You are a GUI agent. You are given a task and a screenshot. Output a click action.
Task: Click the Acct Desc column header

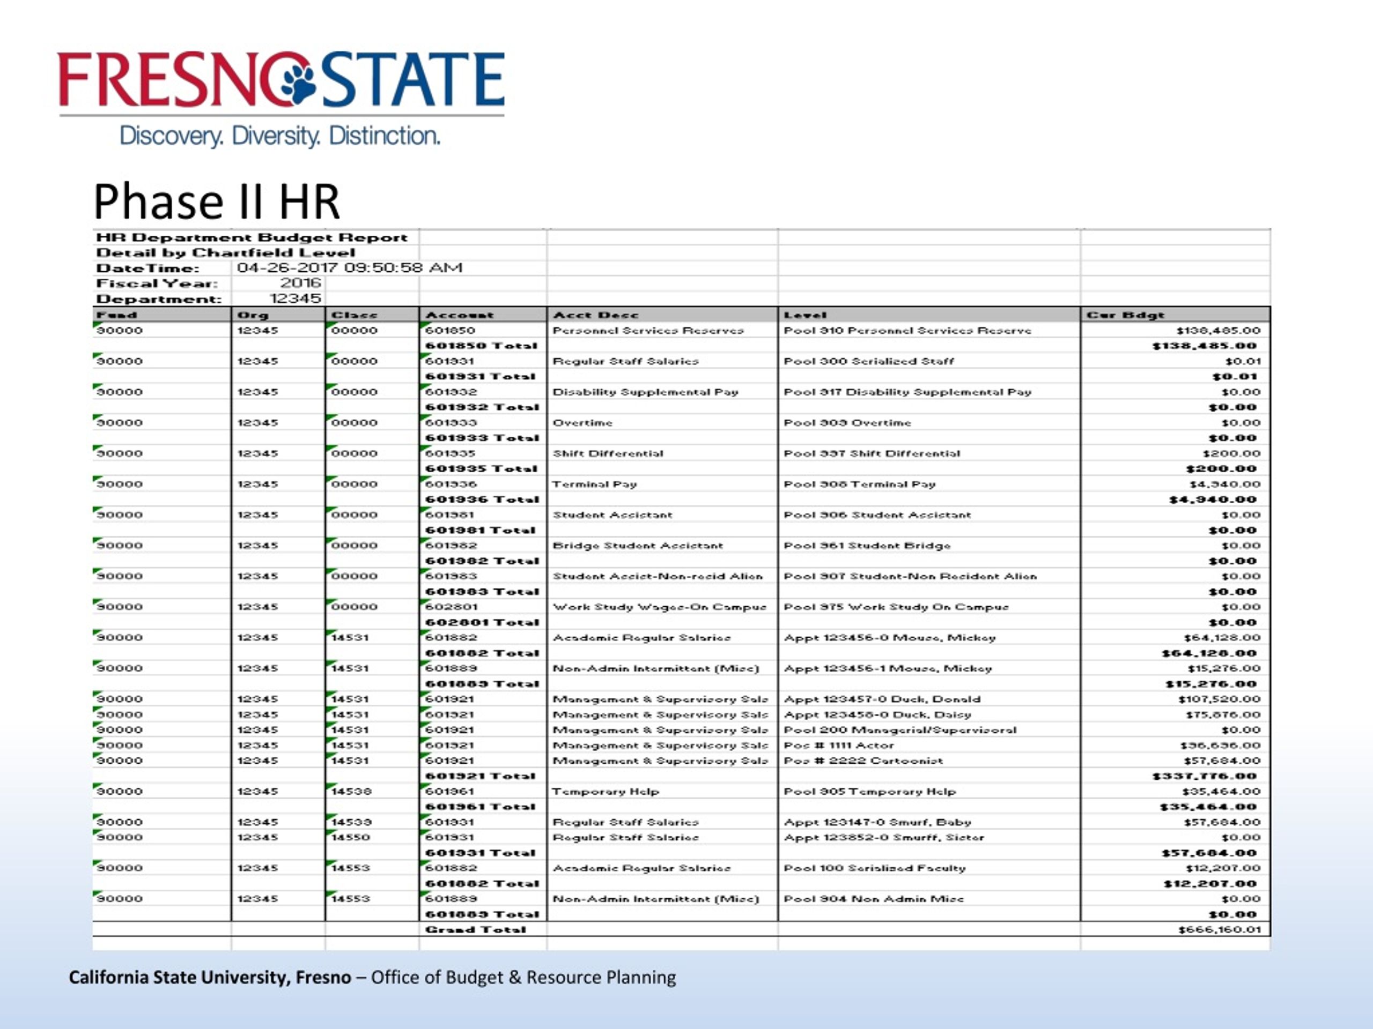663,315
